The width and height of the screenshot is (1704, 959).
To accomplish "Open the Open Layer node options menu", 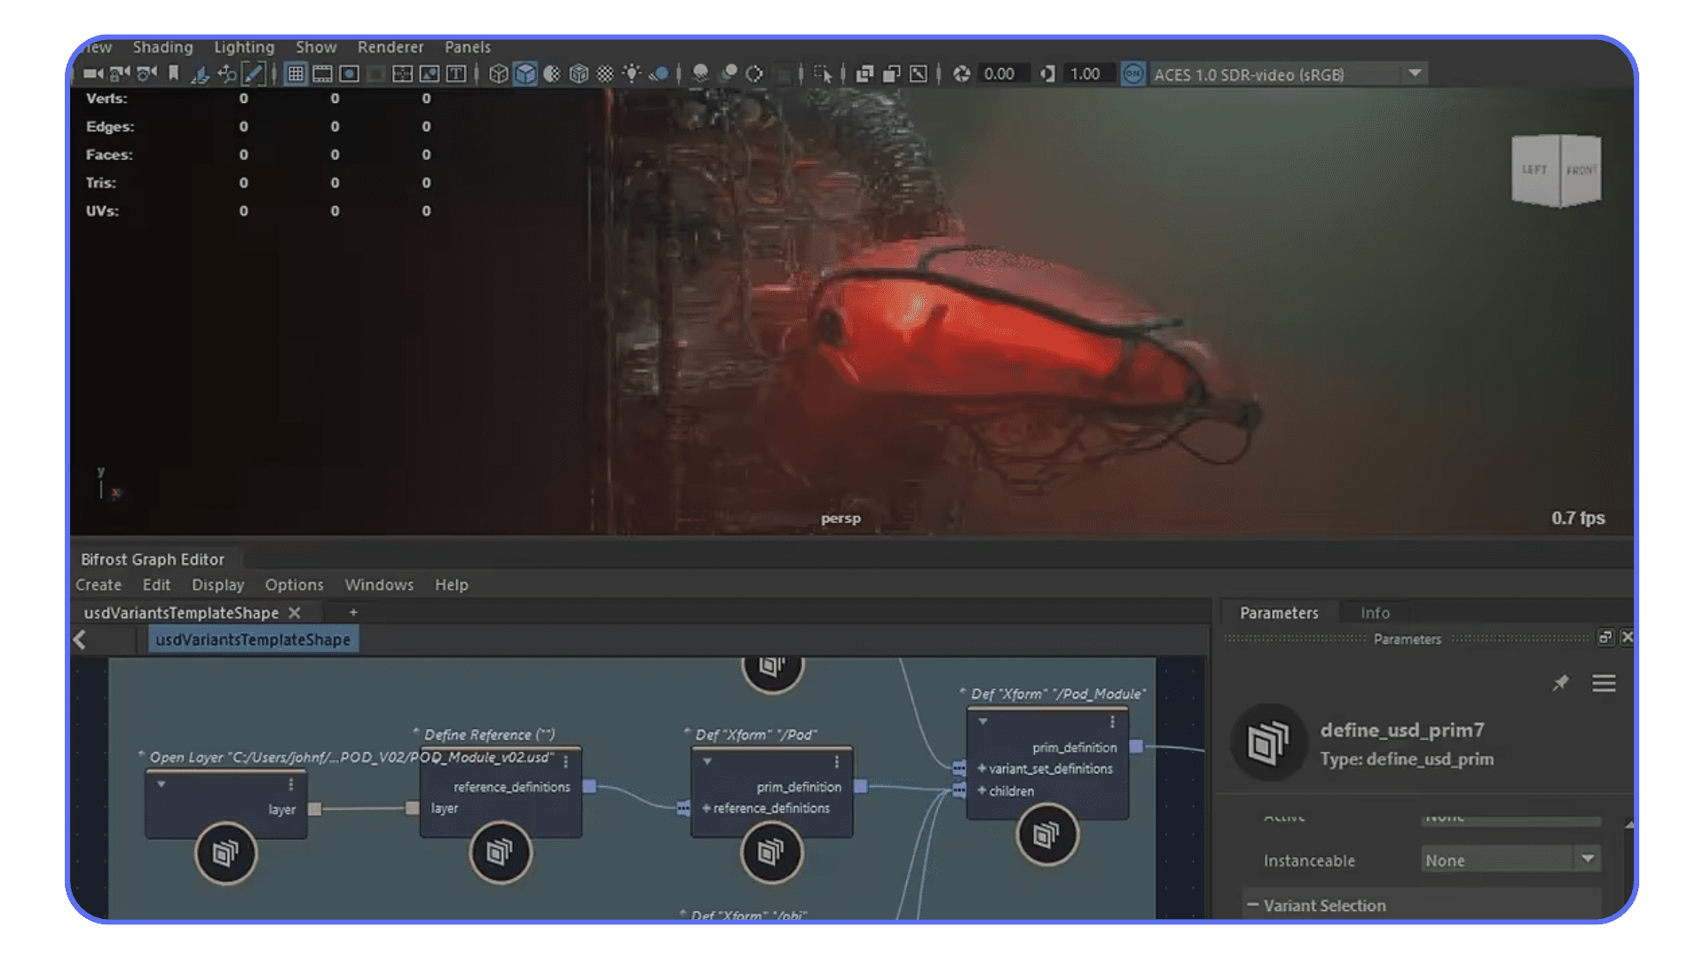I will tap(290, 785).
